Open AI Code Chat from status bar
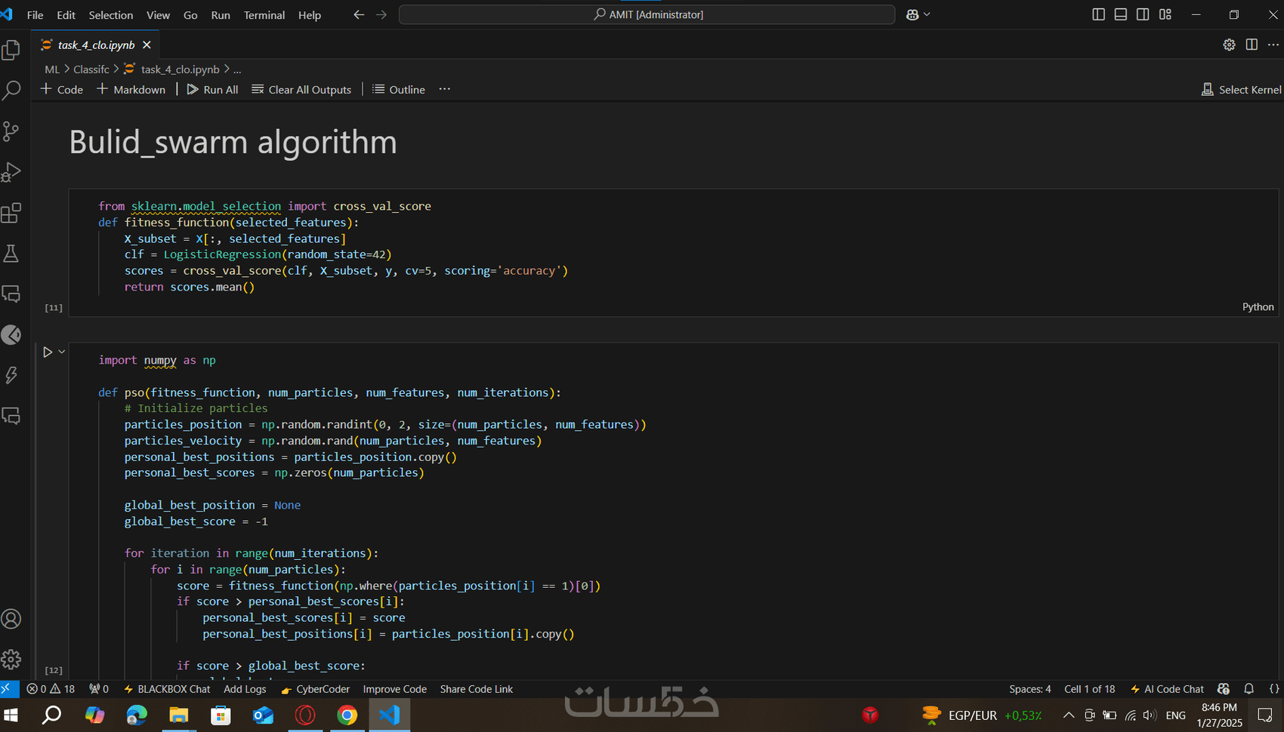Viewport: 1284px width, 732px height. [1167, 689]
